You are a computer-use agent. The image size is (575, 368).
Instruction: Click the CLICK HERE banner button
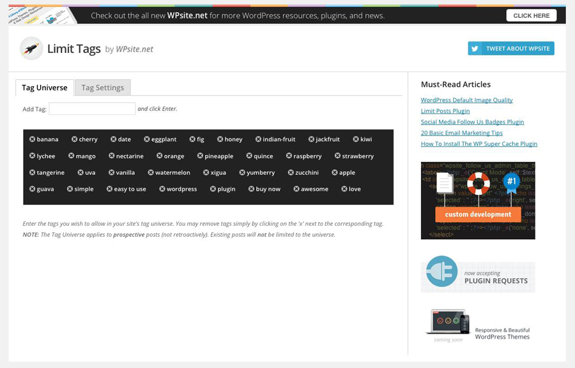(x=532, y=15)
